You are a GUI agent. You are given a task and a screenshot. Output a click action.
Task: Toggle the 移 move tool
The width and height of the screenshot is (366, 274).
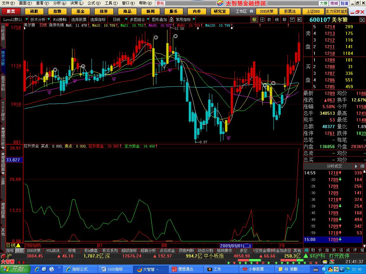284,20
